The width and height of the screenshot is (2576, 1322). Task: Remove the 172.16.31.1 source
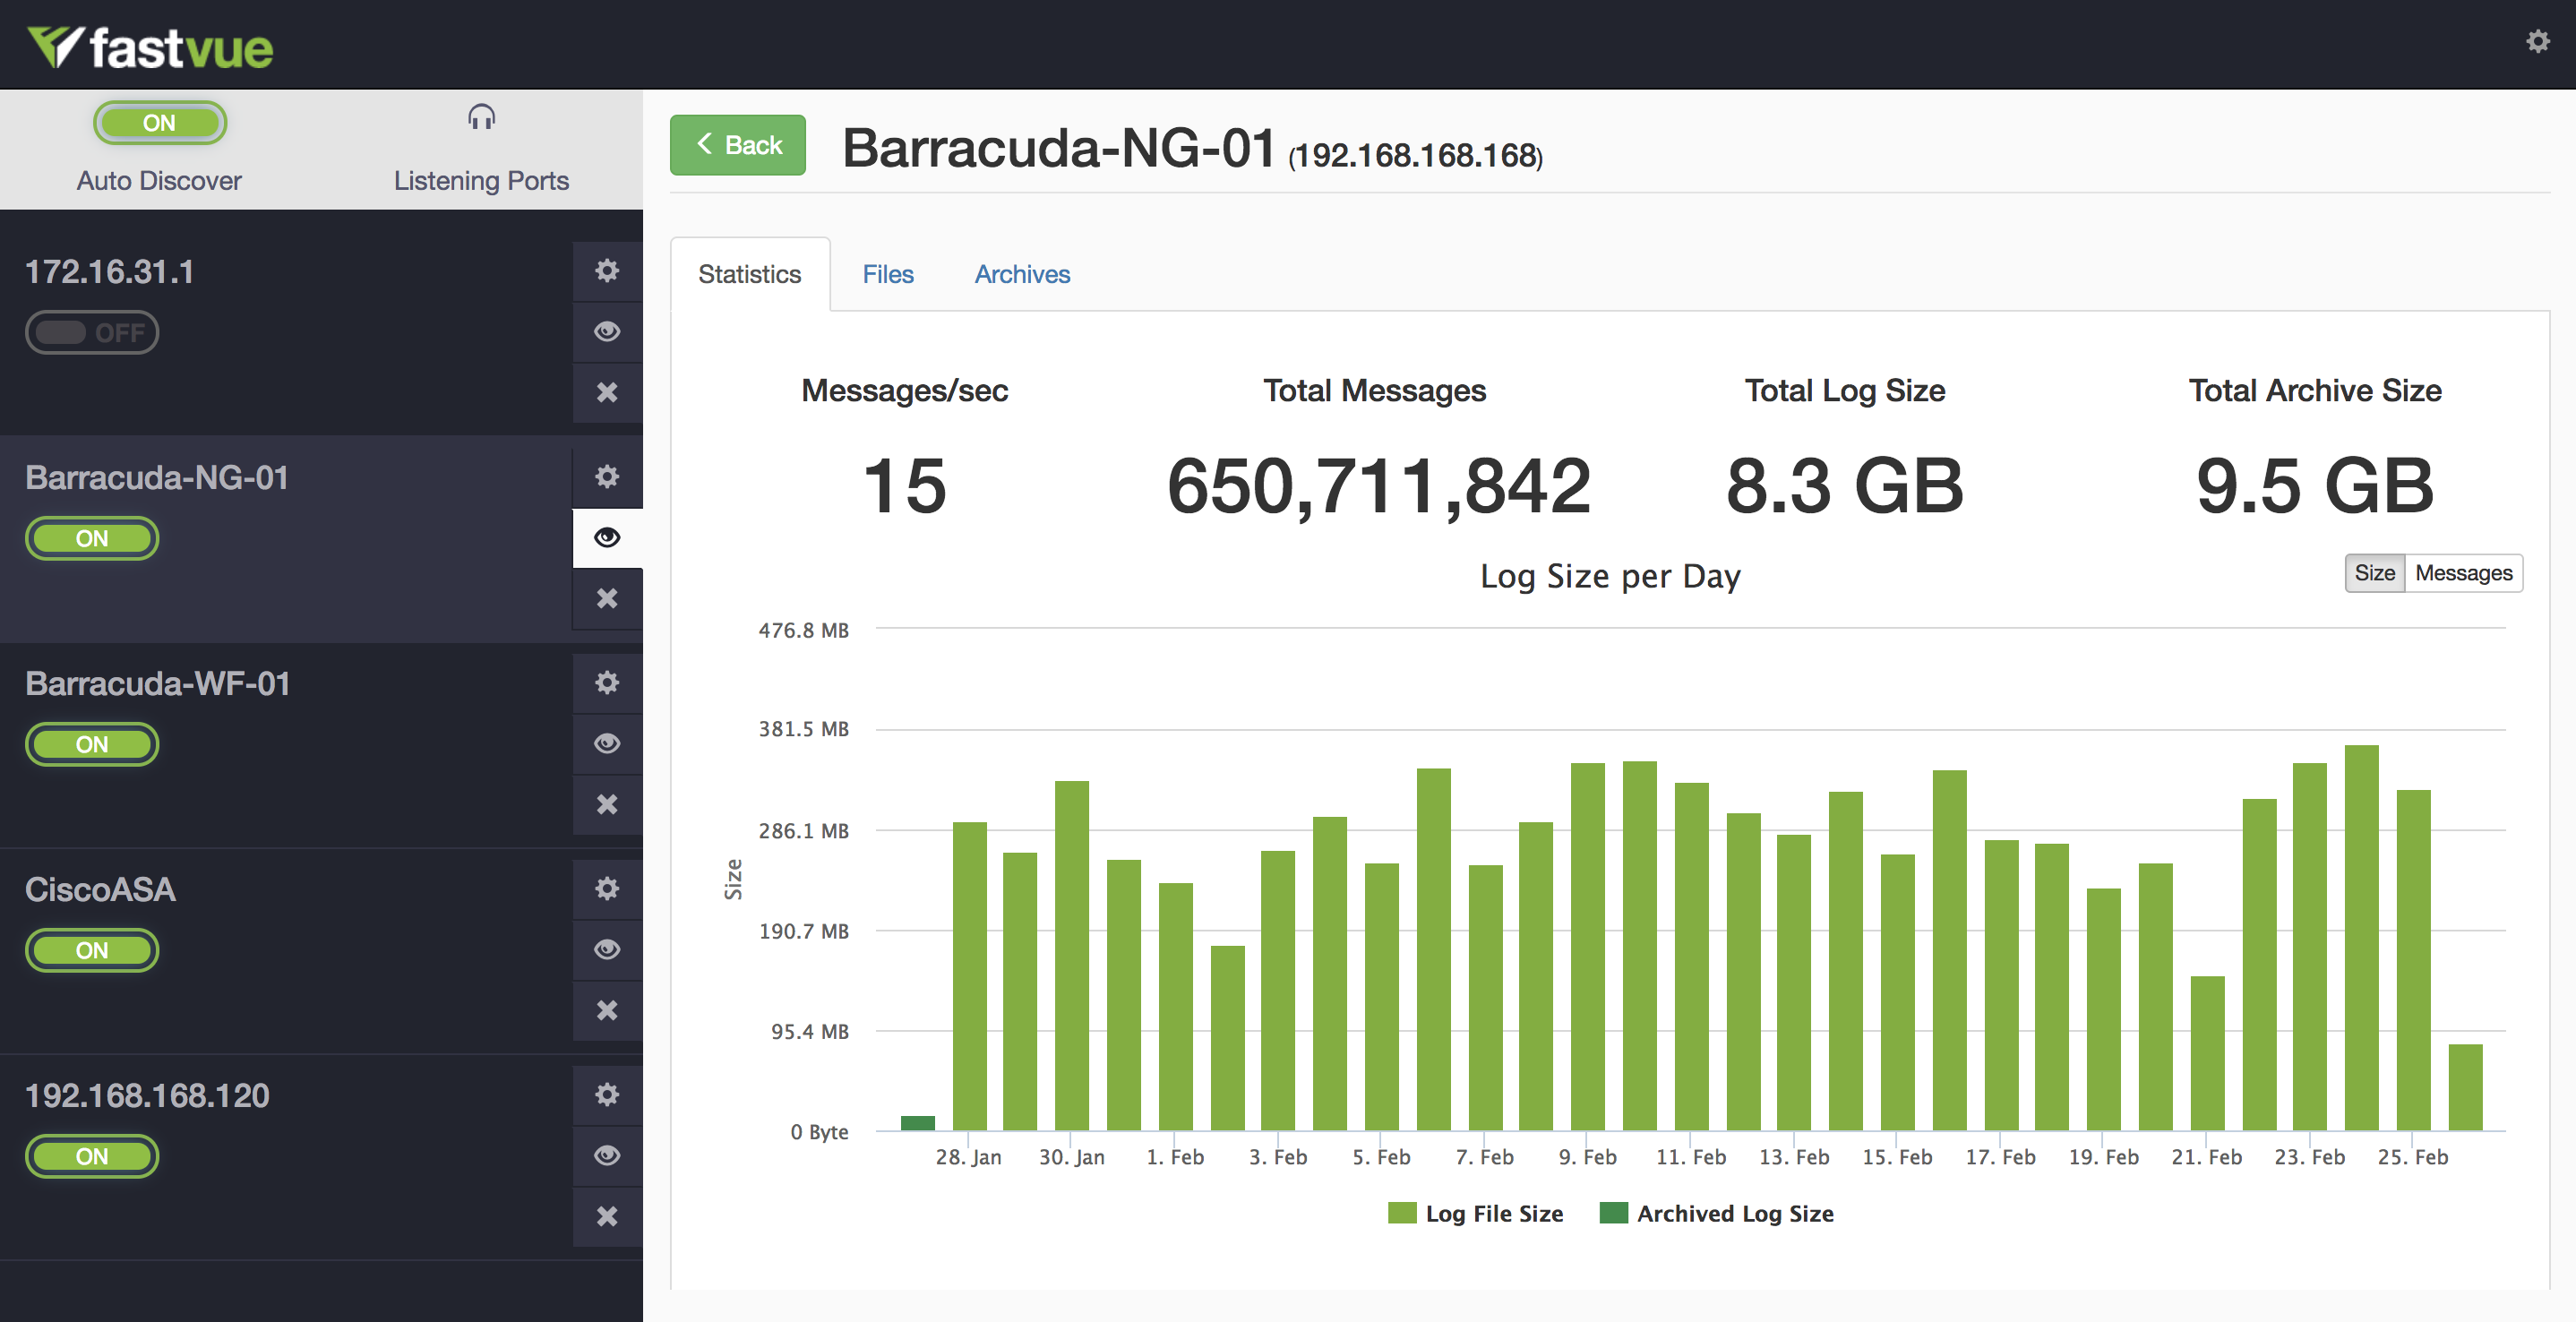pos(607,392)
